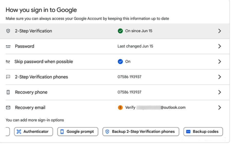
Task: Click the phone icon beside Recovery phone
Action: pos(8,92)
